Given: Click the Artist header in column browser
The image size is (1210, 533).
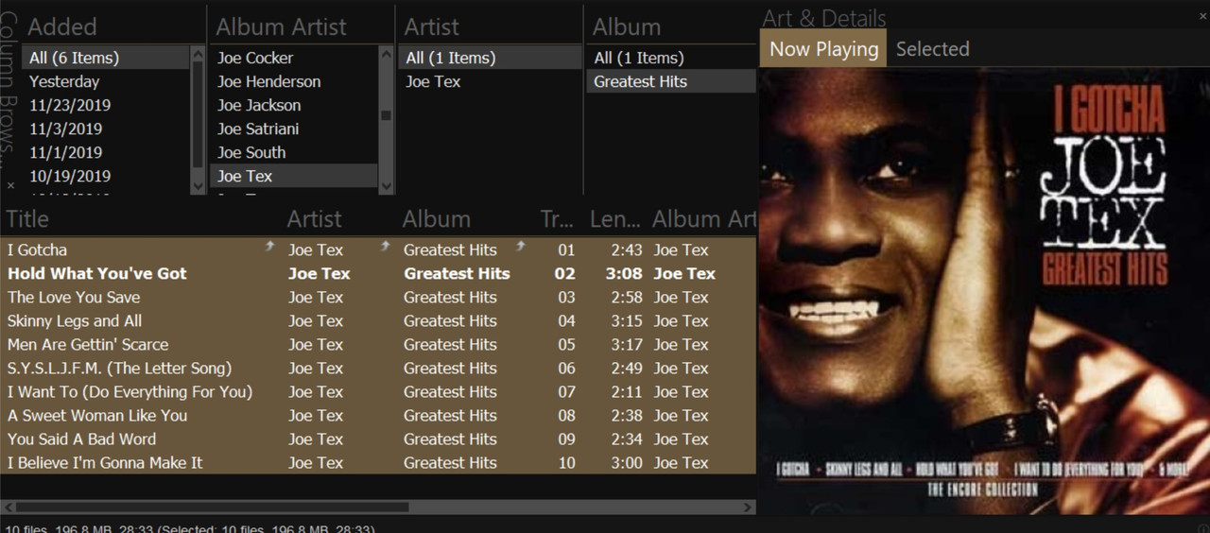Looking at the screenshot, I should pyautogui.click(x=432, y=27).
